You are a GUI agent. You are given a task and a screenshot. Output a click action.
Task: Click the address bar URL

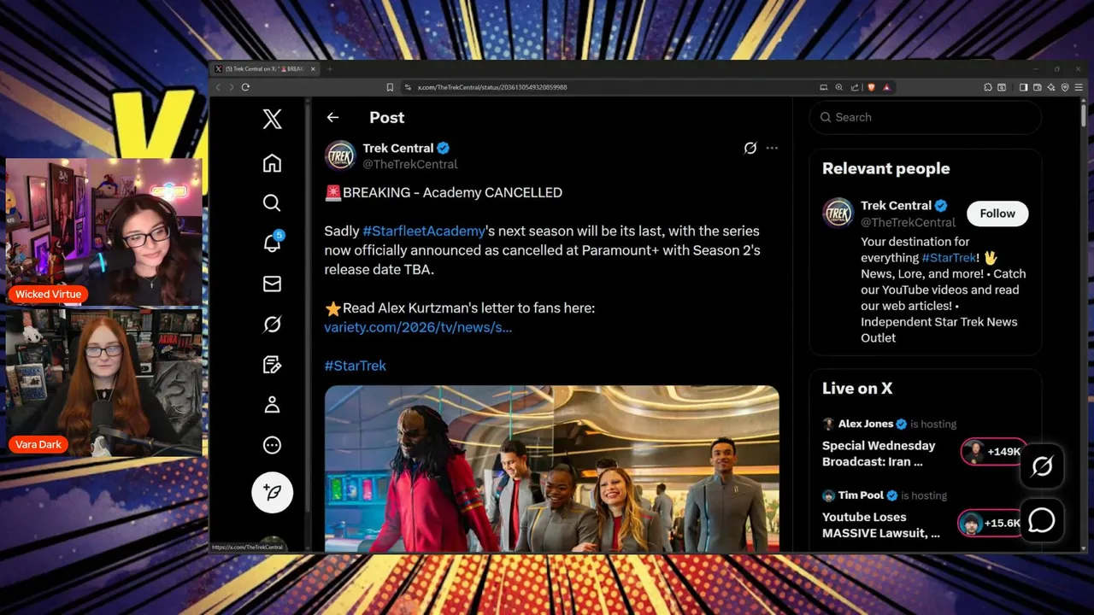(491, 87)
